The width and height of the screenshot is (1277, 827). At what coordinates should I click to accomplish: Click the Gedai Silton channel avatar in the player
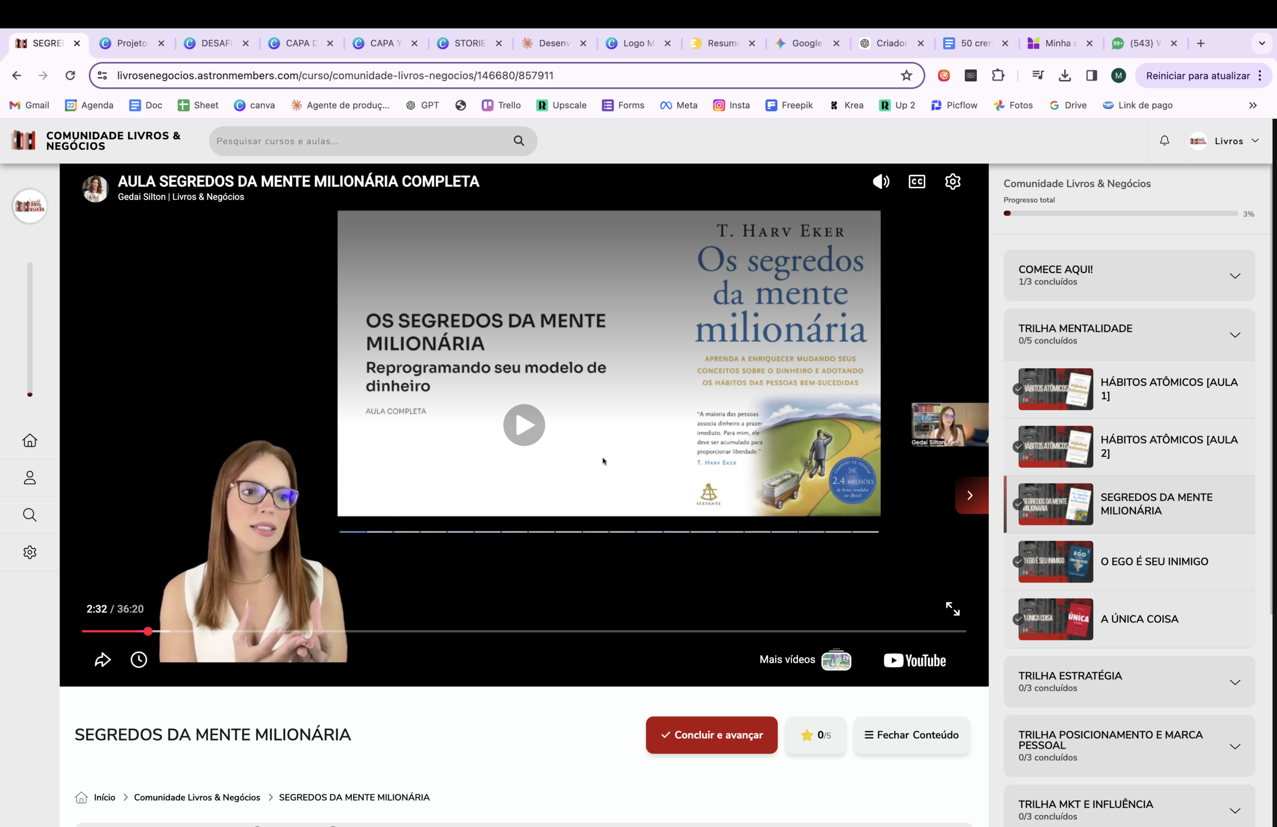[x=95, y=189]
